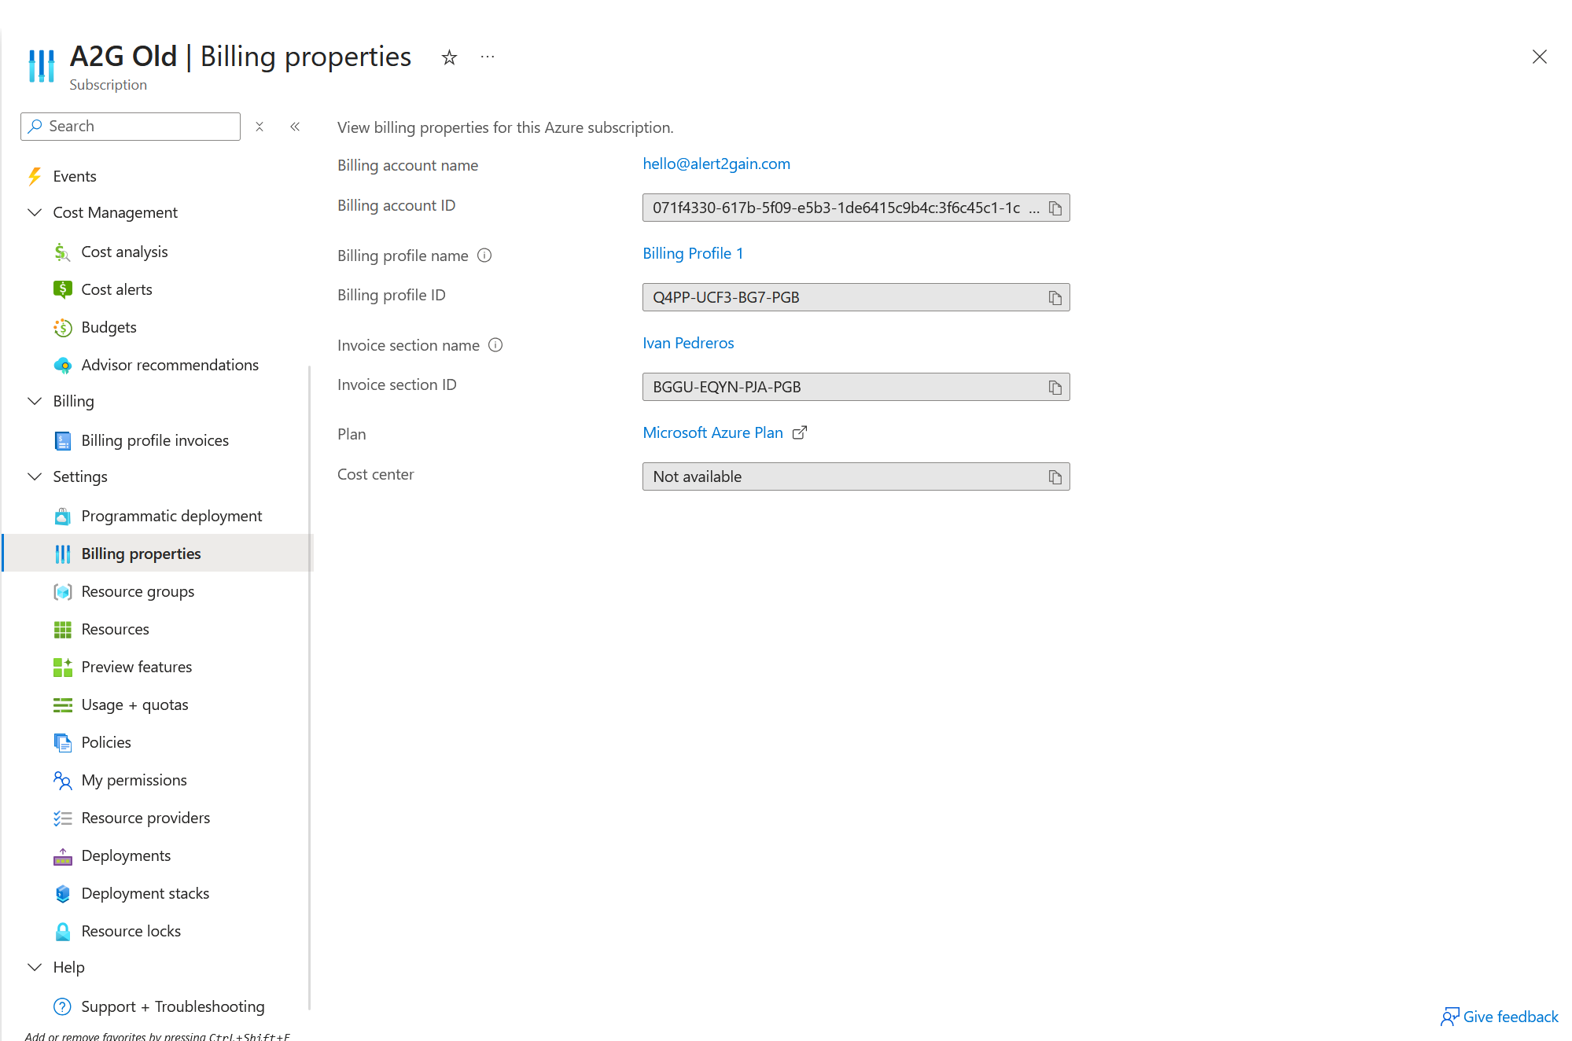
Task: Open the hello@alert2gain.com billing account link
Action: pyautogui.click(x=716, y=164)
